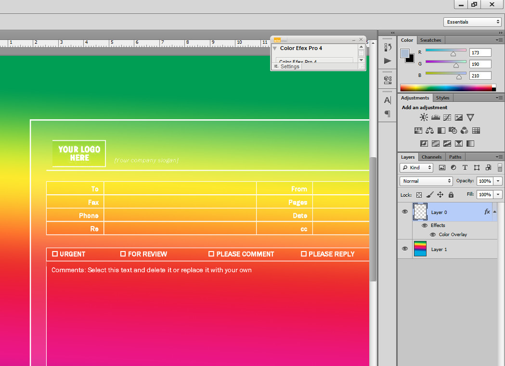Switch to the Channels tab

coord(431,157)
